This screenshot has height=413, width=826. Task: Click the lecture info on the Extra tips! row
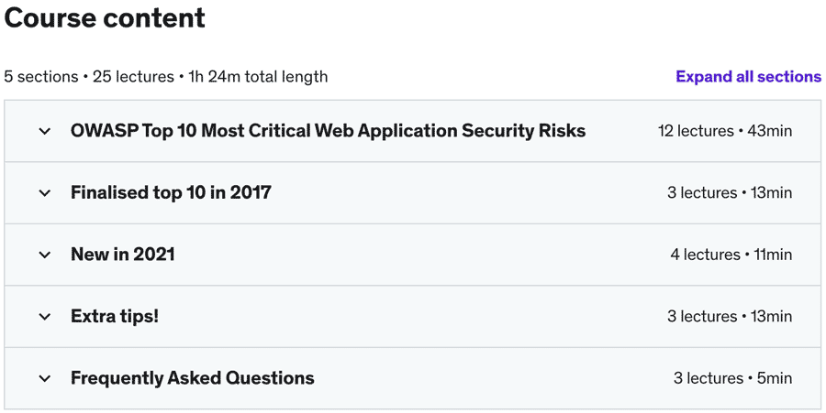729,317
